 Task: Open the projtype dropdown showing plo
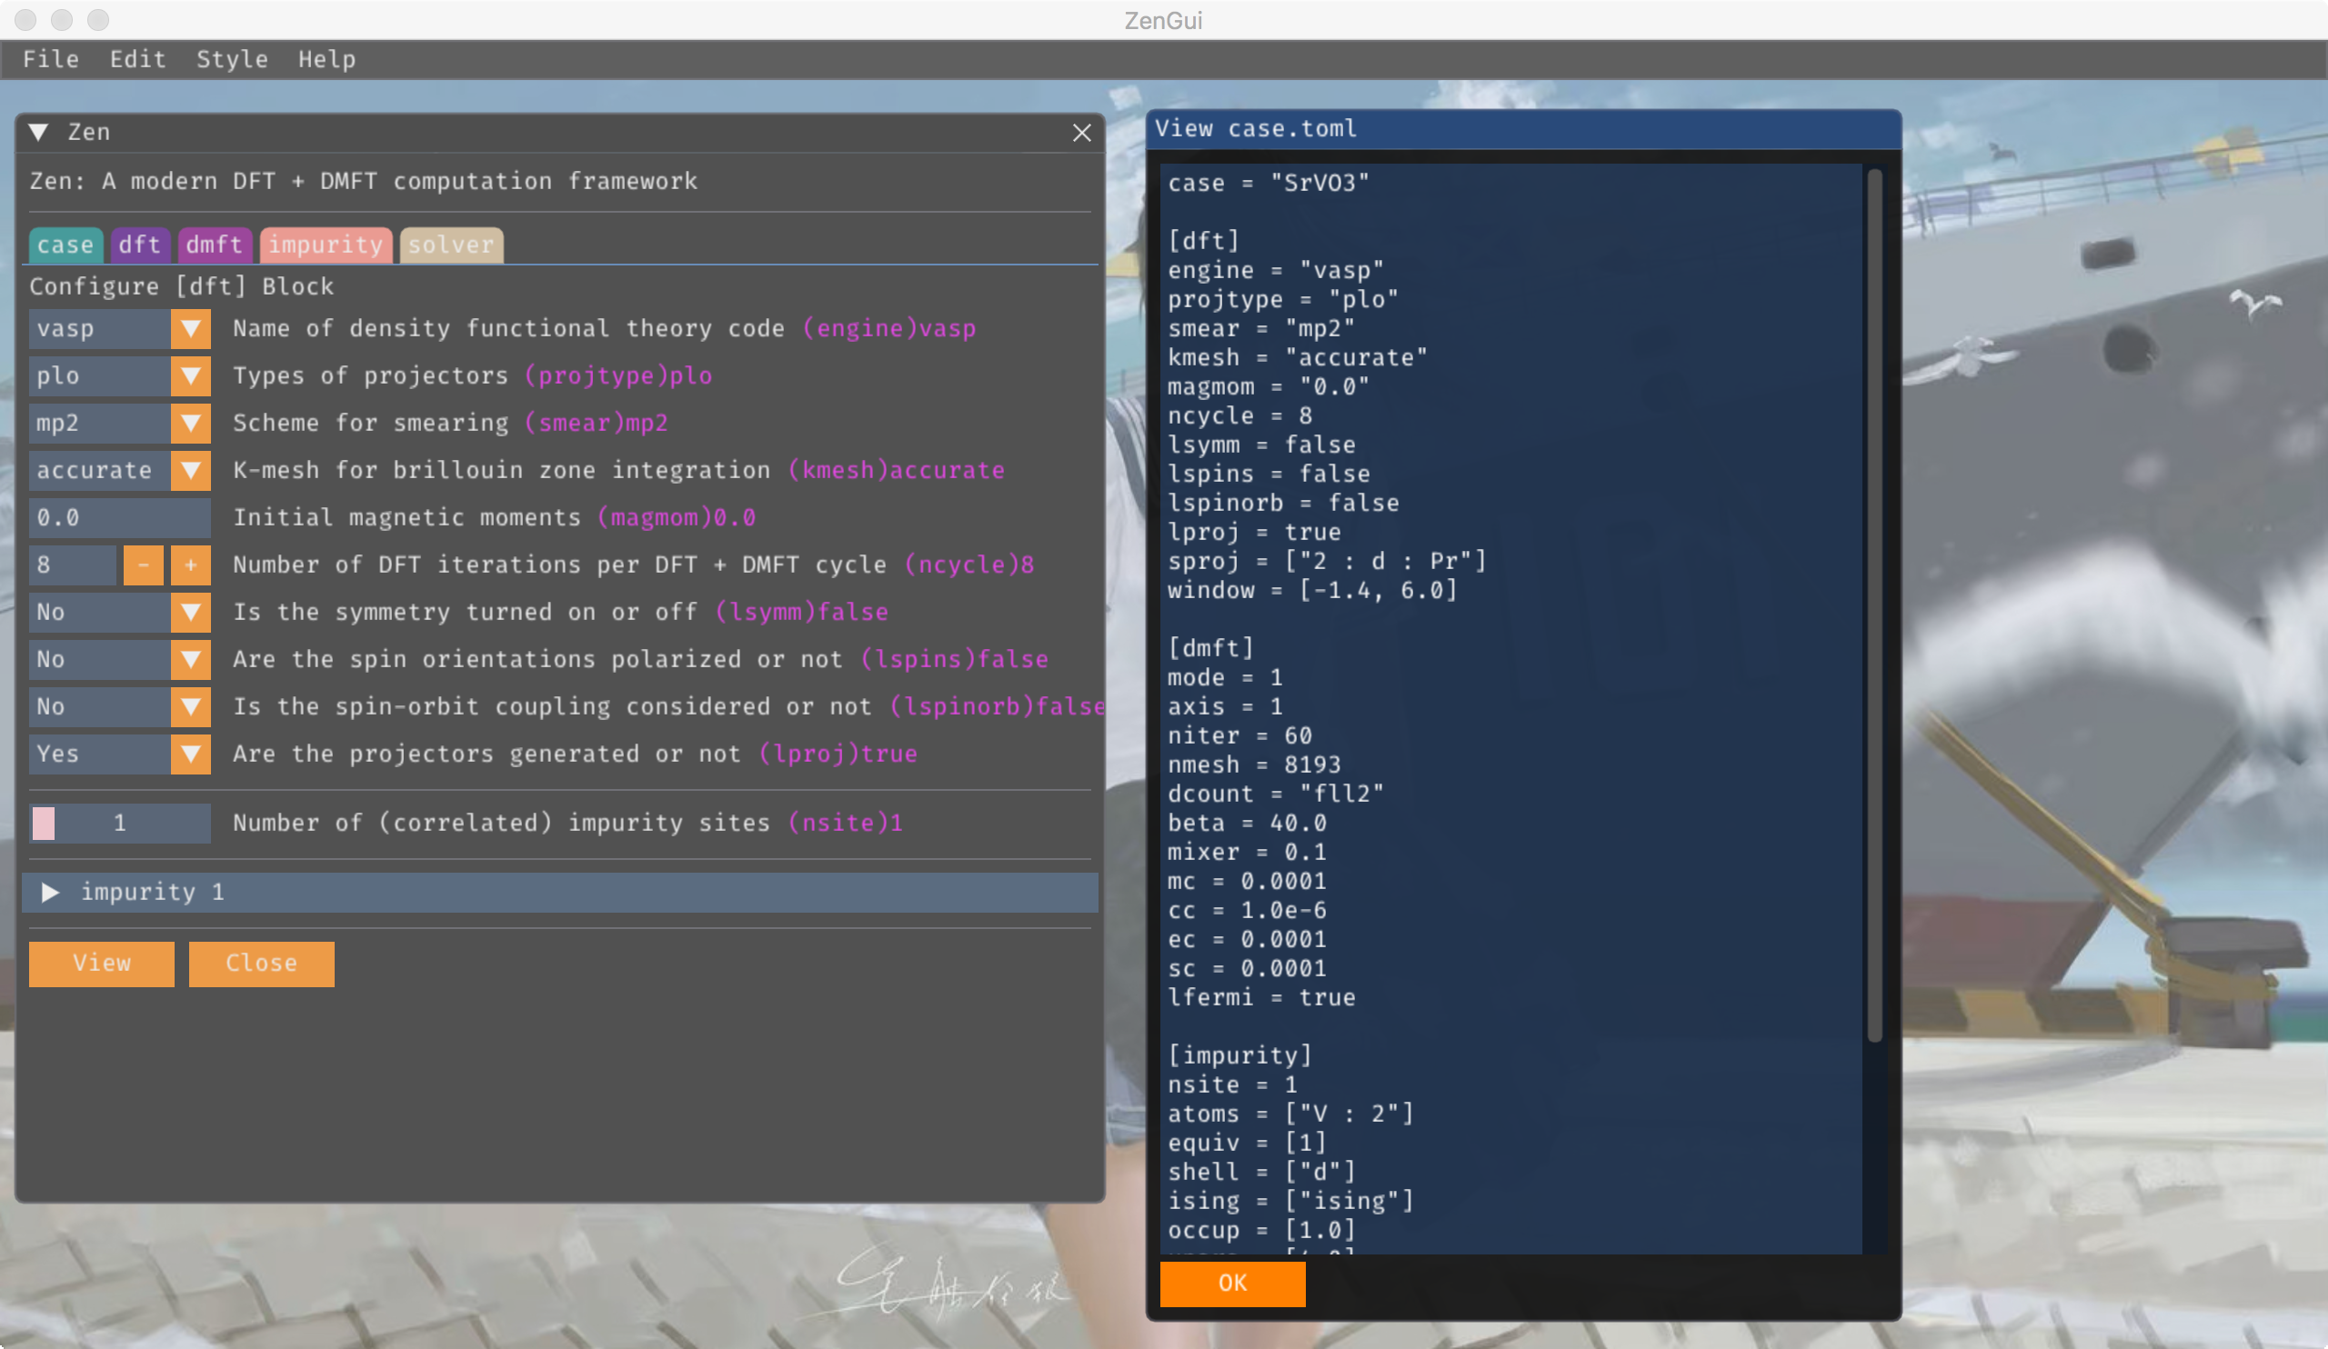pos(120,375)
